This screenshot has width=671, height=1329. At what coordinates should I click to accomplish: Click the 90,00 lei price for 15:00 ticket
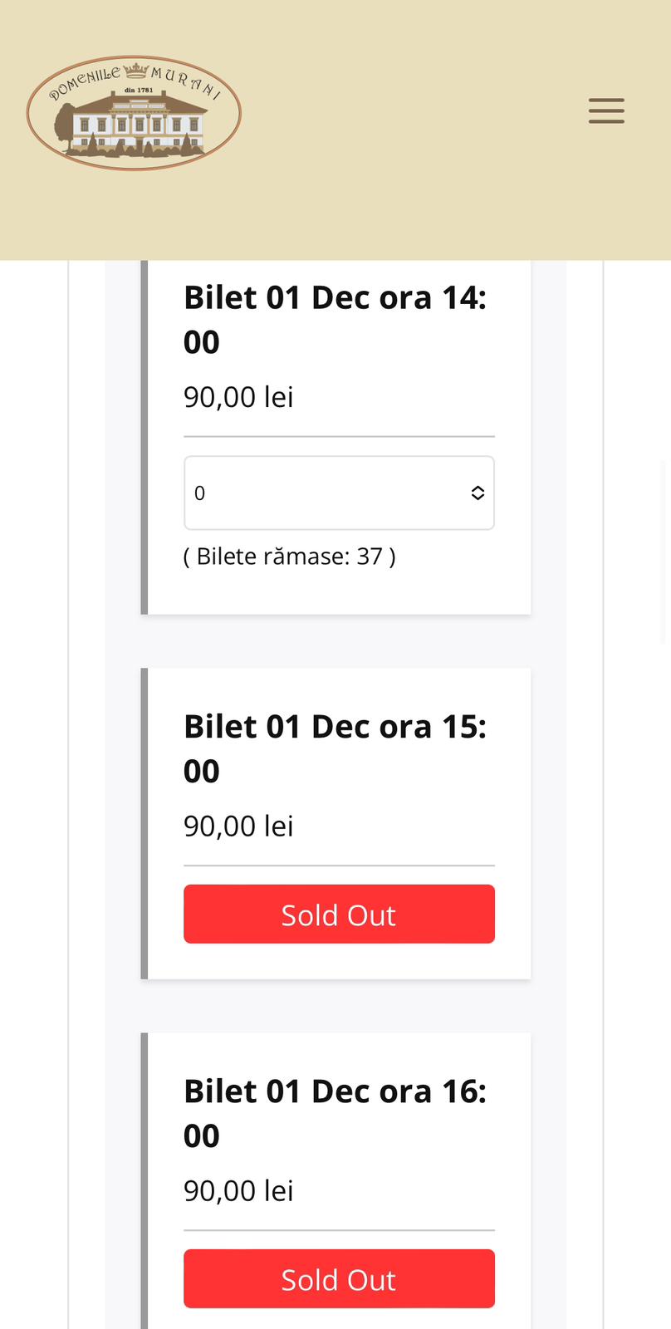[238, 826]
